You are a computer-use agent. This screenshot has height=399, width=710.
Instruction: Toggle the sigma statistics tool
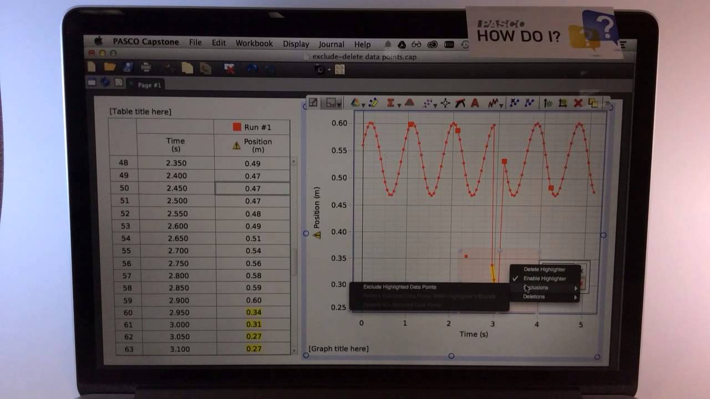[x=390, y=103]
